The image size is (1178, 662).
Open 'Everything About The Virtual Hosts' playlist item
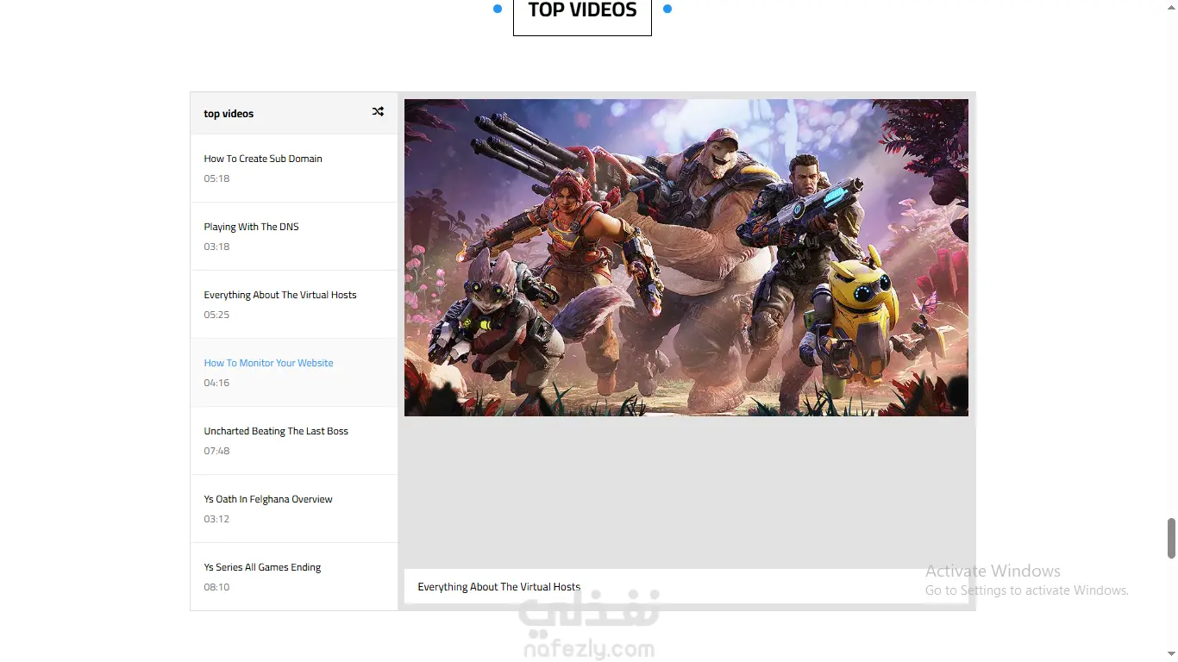(294, 304)
